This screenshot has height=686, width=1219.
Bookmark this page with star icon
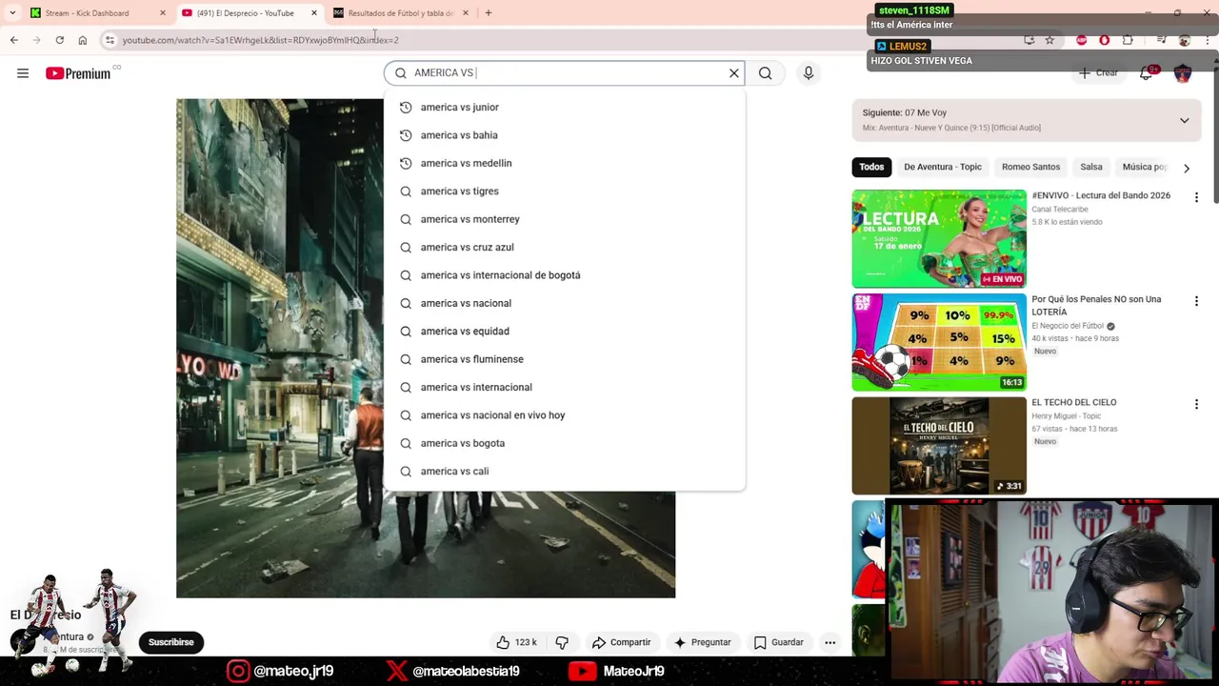coord(1049,40)
